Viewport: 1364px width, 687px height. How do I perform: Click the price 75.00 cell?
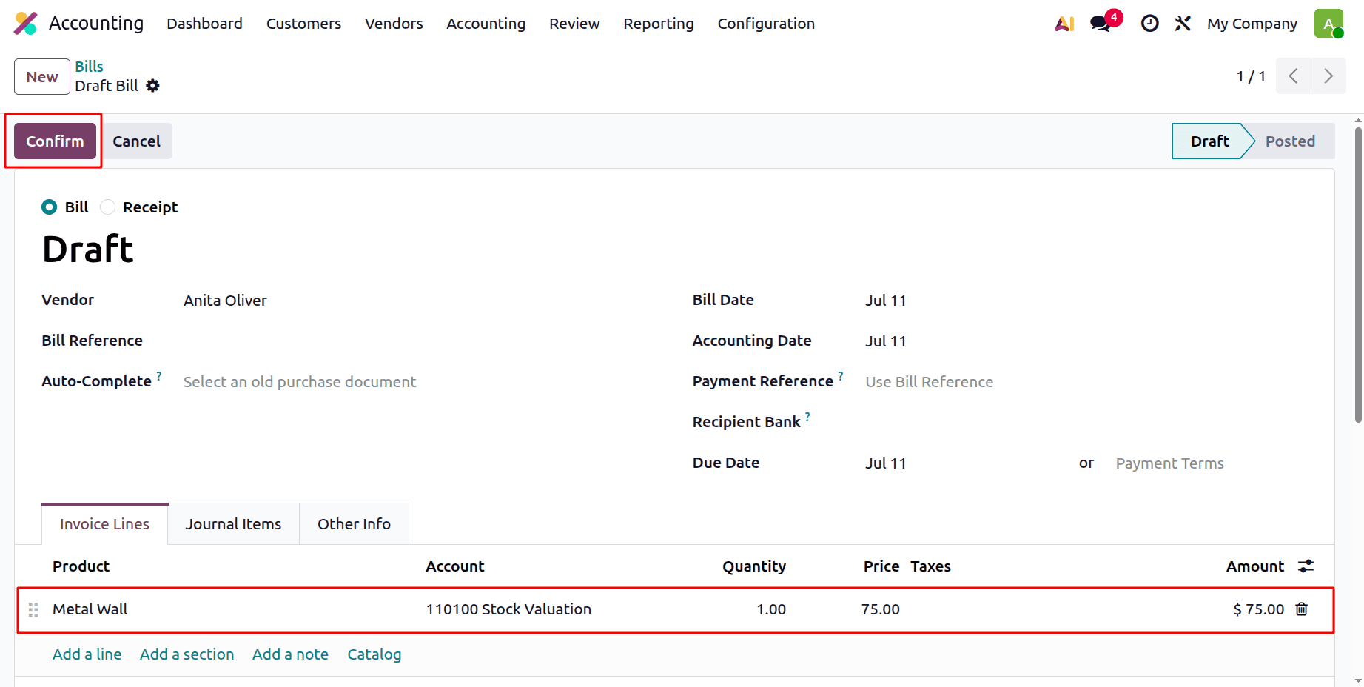click(880, 609)
